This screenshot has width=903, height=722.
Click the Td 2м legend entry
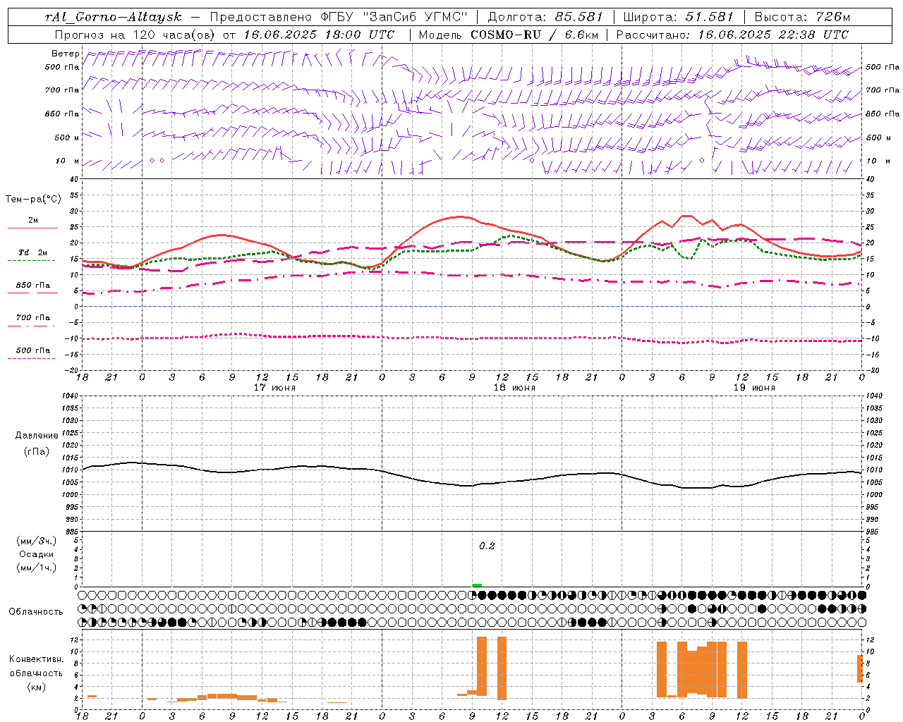coord(32,256)
